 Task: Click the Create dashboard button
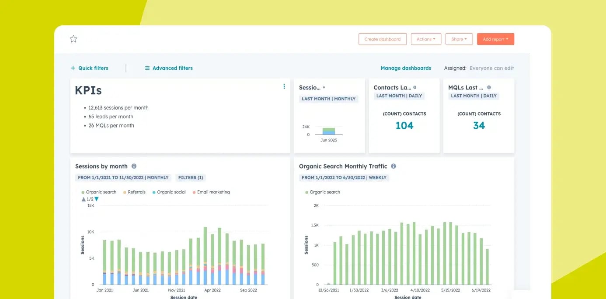tap(383, 39)
